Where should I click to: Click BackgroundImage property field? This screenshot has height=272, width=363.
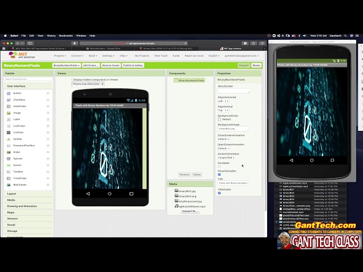(233, 129)
